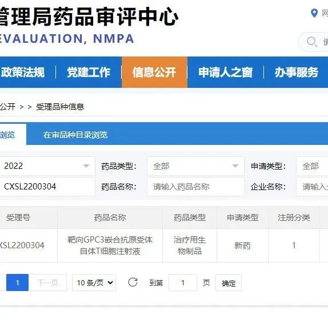Focus the 请输入药品名称 drug name field
328x327 pixels.
(195, 187)
